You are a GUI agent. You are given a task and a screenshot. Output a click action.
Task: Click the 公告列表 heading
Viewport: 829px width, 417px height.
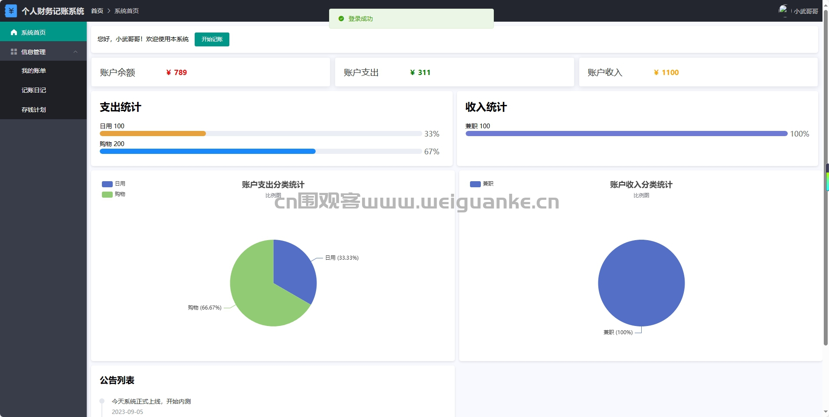click(x=117, y=380)
